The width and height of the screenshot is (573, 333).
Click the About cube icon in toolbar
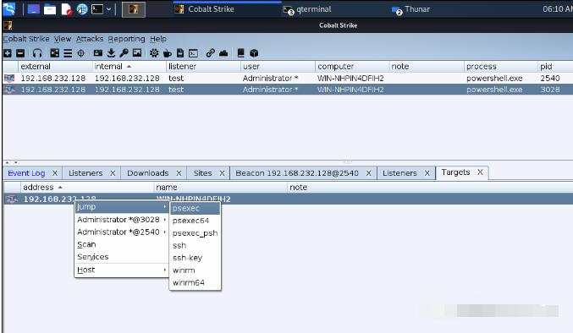click(254, 53)
